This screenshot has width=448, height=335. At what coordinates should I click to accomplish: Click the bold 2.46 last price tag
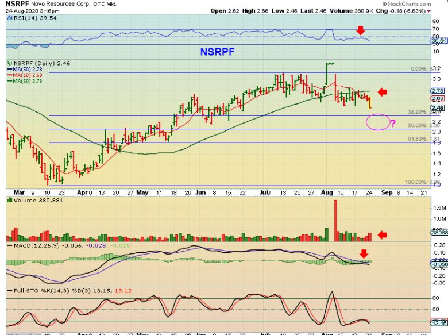point(438,108)
